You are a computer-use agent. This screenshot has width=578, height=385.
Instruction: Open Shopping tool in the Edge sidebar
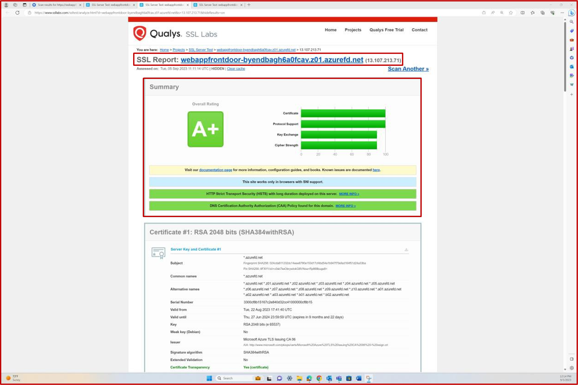(571, 31)
